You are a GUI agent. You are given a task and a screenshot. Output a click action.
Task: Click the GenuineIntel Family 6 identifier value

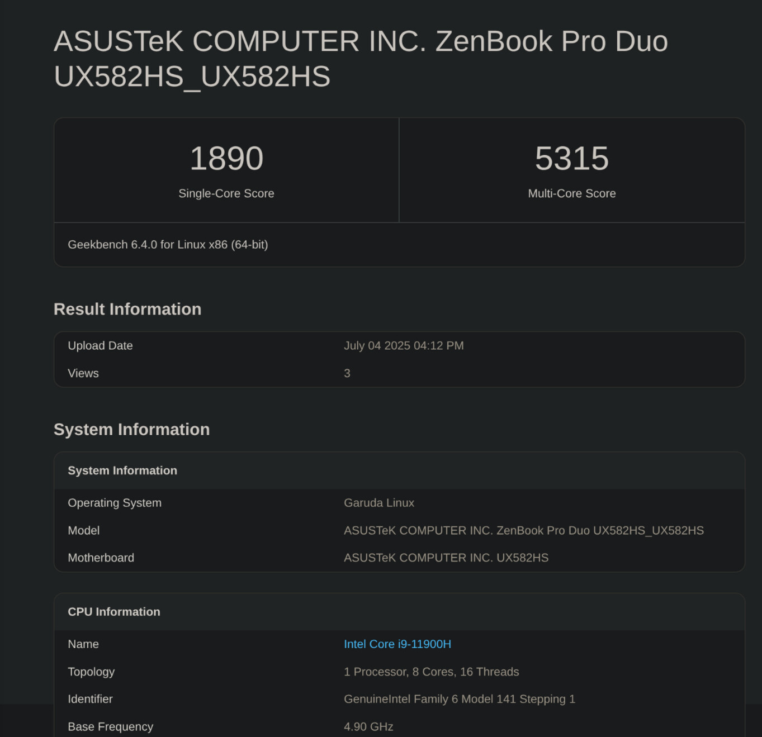pyautogui.click(x=460, y=699)
